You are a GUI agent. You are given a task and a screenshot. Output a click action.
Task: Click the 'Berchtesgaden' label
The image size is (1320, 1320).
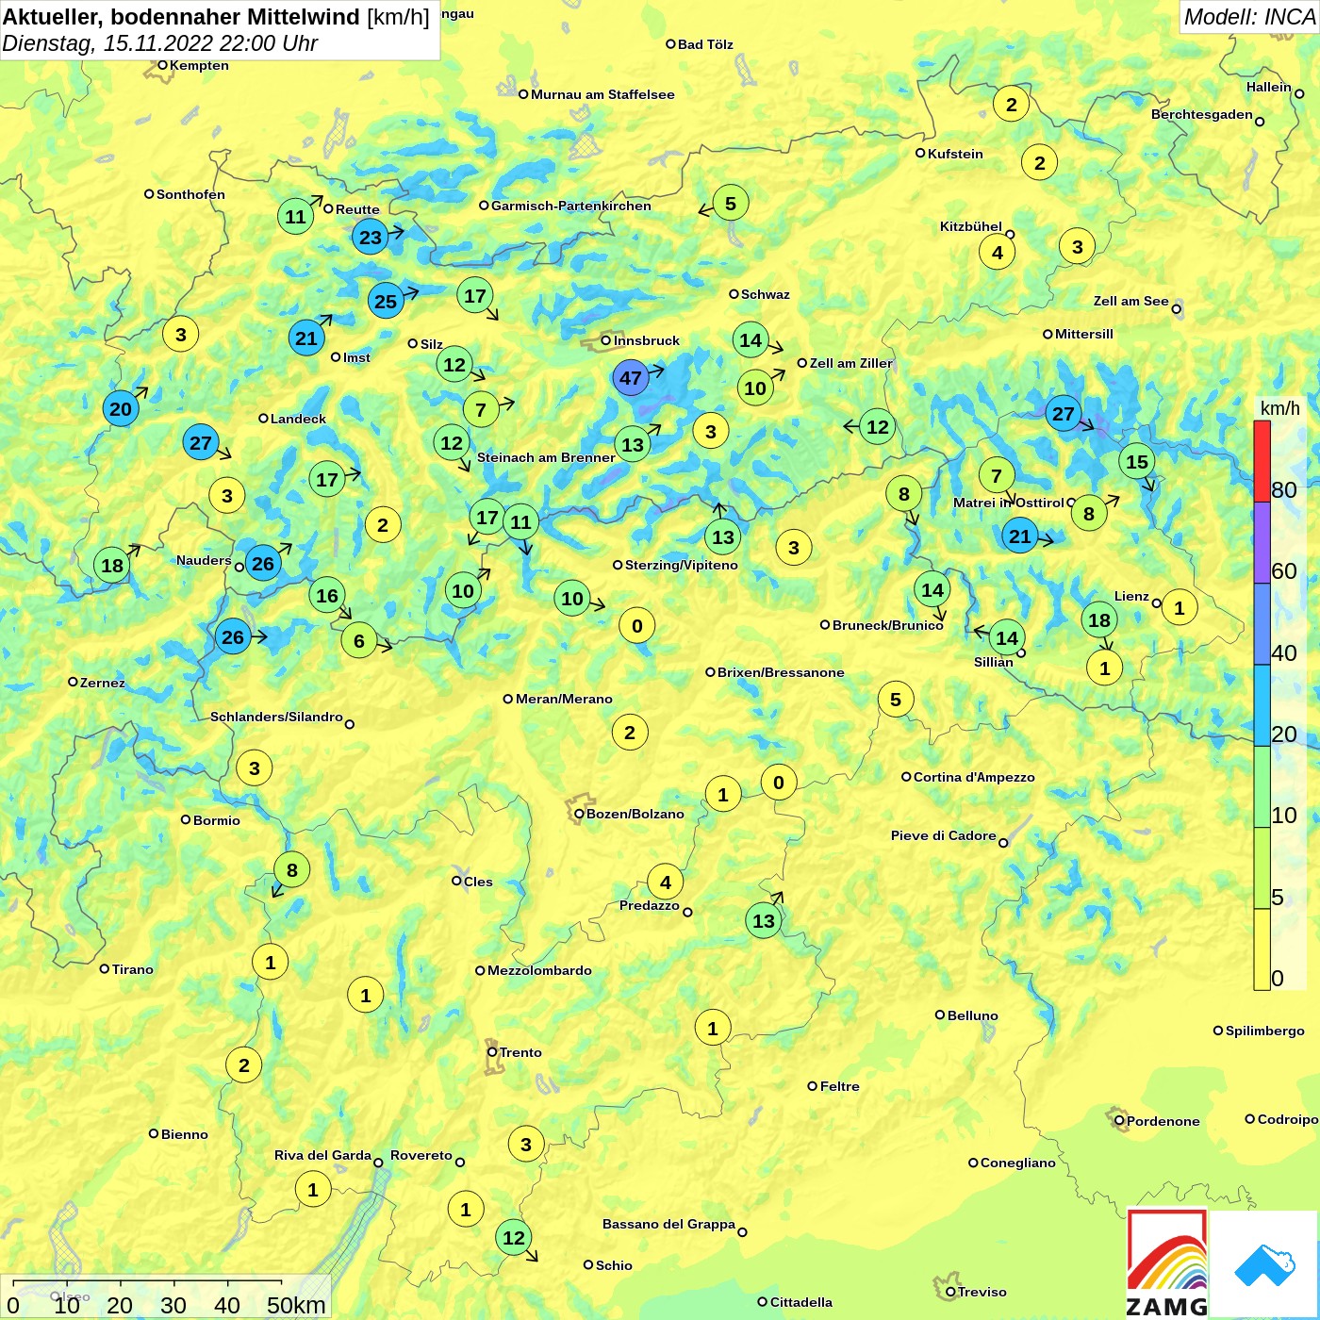pyautogui.click(x=1202, y=114)
